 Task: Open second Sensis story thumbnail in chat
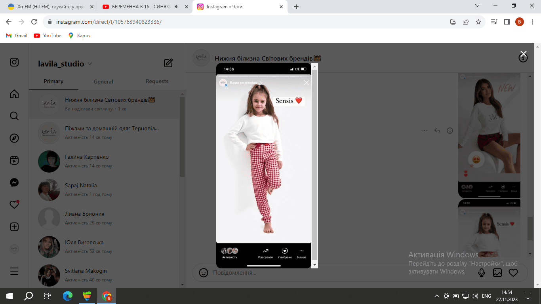click(490, 228)
